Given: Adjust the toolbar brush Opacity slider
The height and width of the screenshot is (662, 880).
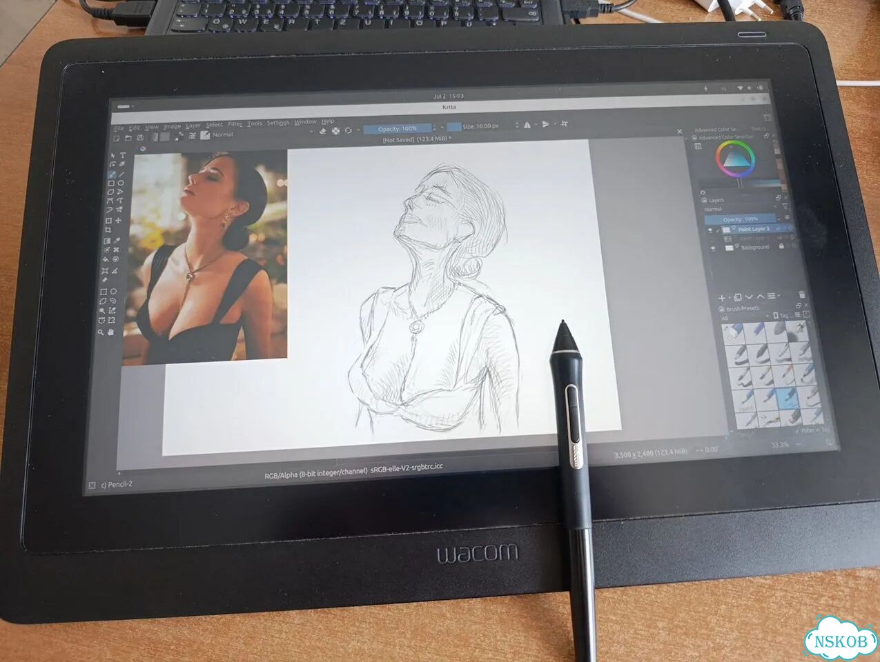Looking at the screenshot, I should [x=398, y=128].
